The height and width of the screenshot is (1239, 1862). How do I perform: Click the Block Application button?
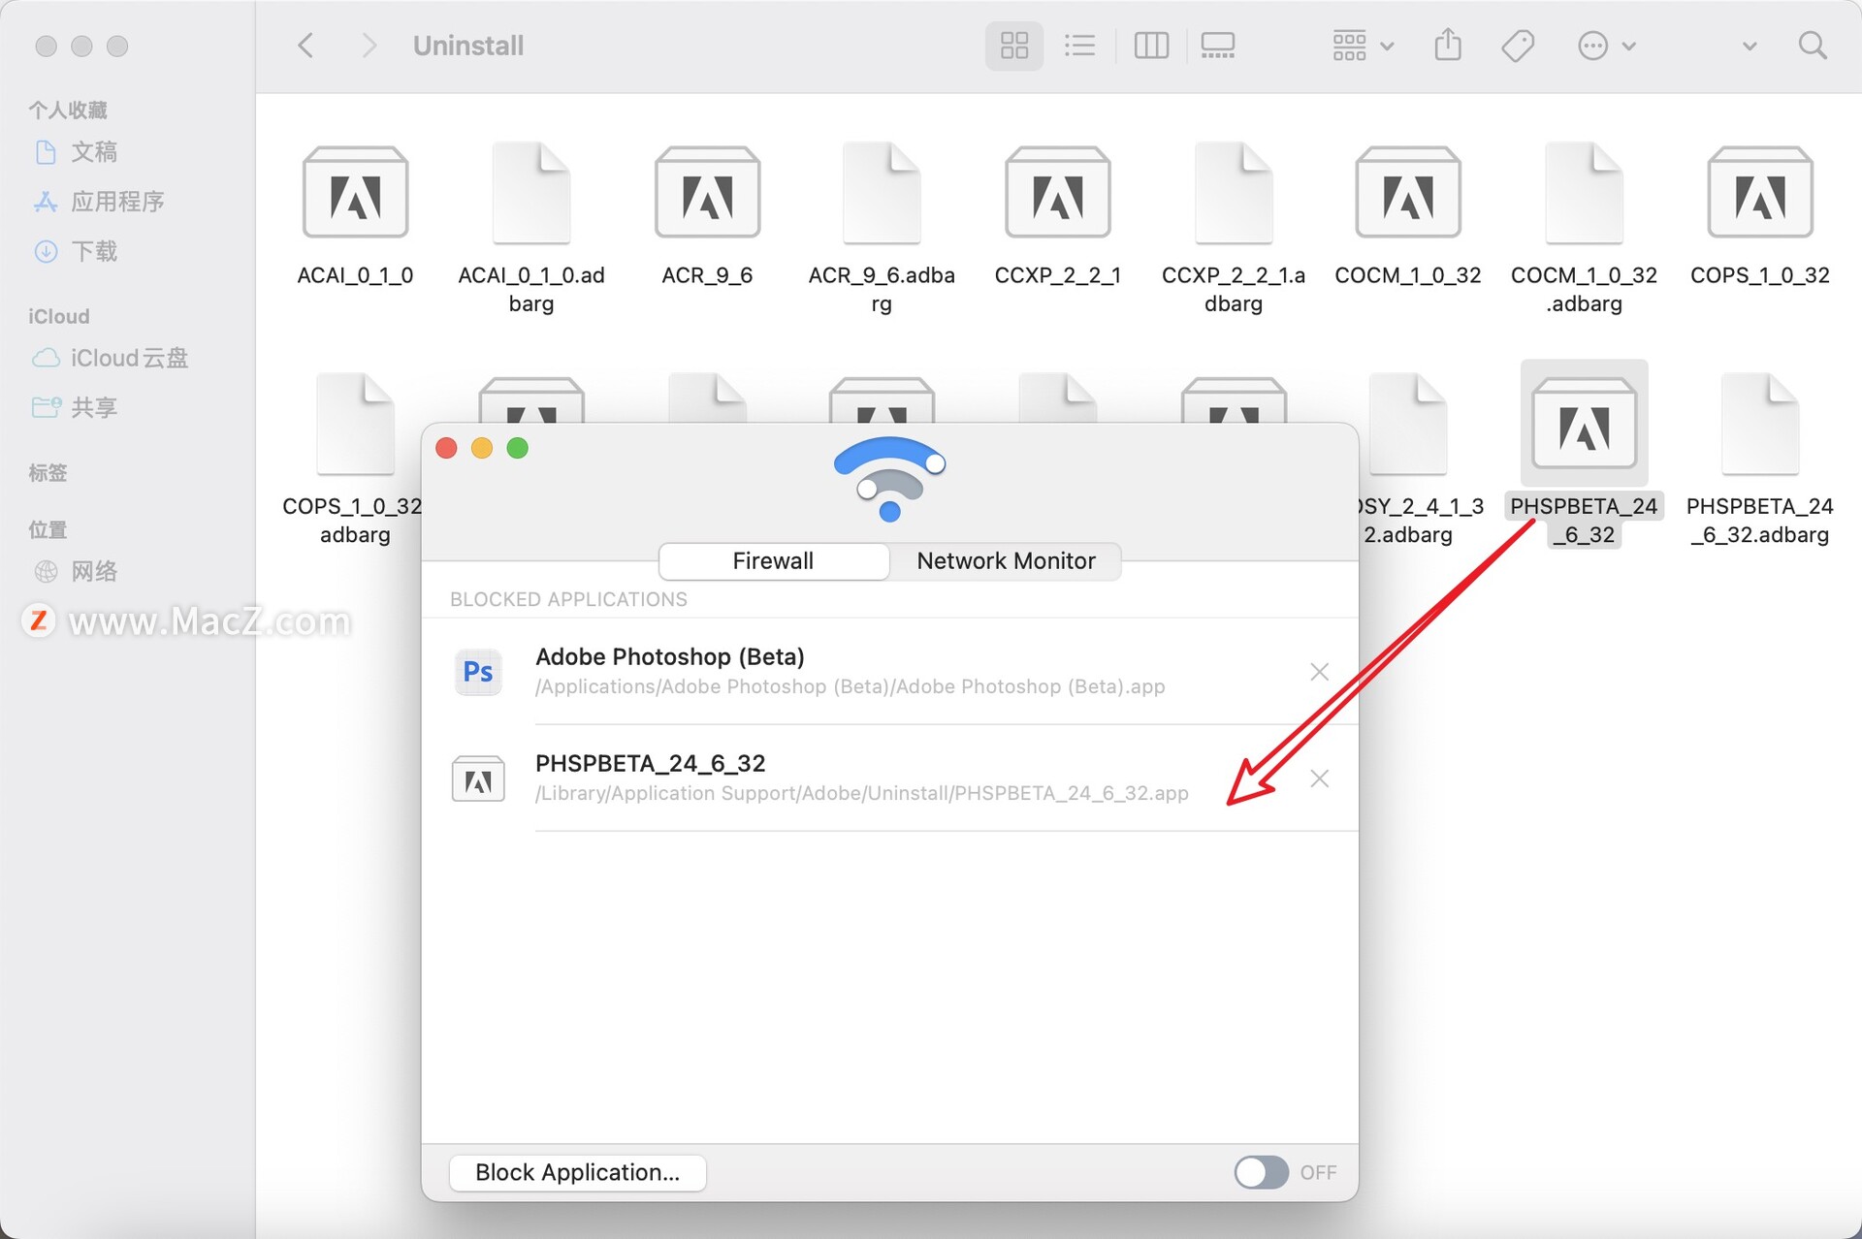(x=577, y=1172)
